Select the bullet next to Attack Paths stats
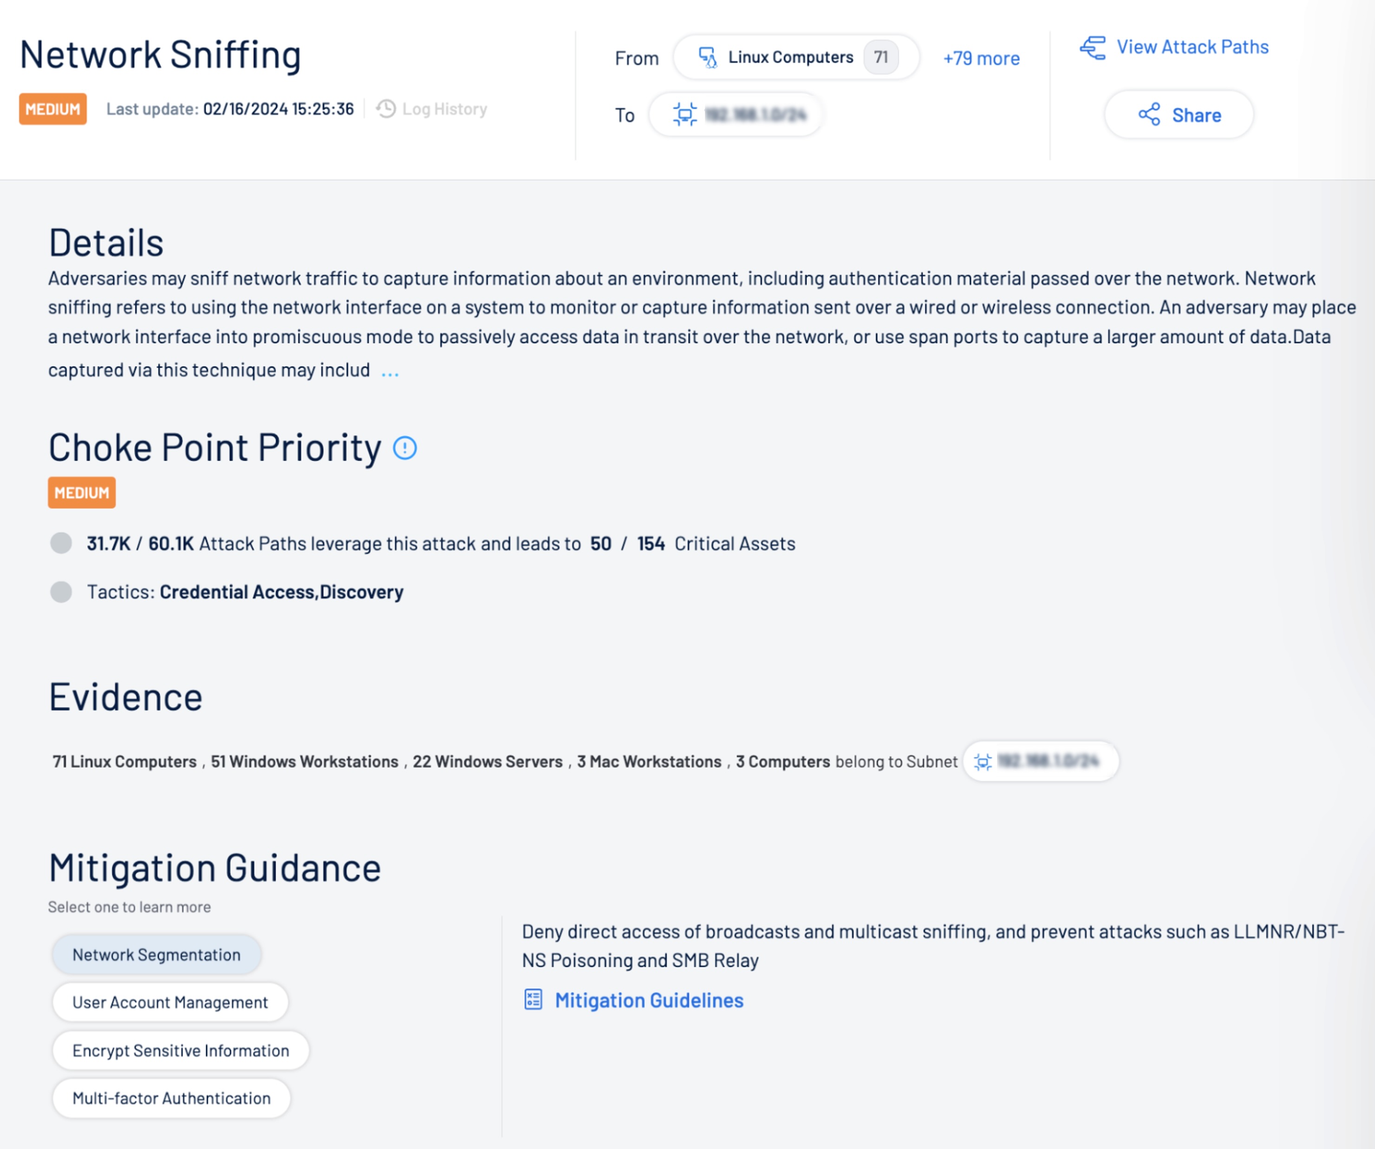 click(x=61, y=544)
